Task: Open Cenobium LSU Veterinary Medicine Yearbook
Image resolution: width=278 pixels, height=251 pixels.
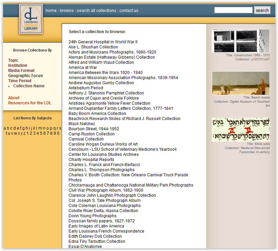Action: 123,149
